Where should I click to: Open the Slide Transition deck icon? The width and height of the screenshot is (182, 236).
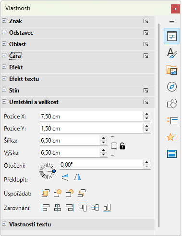172,120
